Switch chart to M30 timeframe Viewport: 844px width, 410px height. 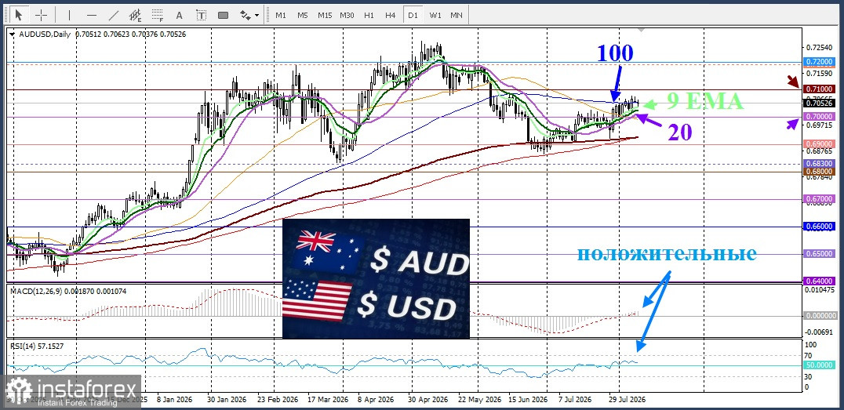347,15
